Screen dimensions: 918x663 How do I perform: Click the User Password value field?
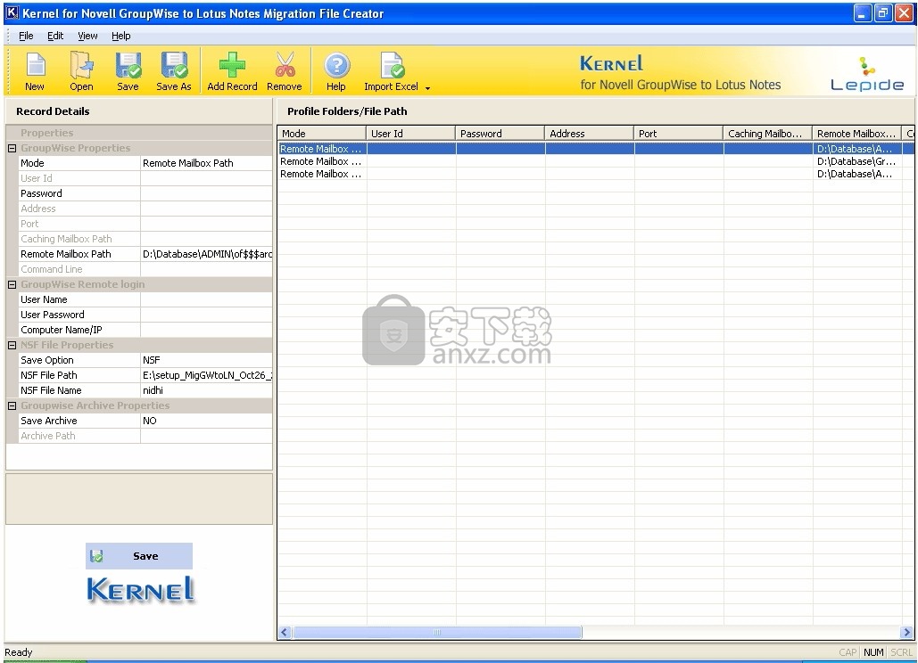[206, 315]
